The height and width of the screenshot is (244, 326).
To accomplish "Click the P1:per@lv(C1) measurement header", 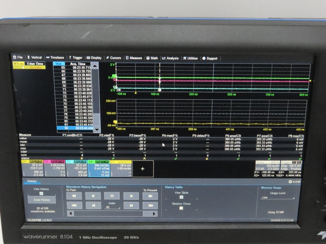I will click(x=72, y=135).
